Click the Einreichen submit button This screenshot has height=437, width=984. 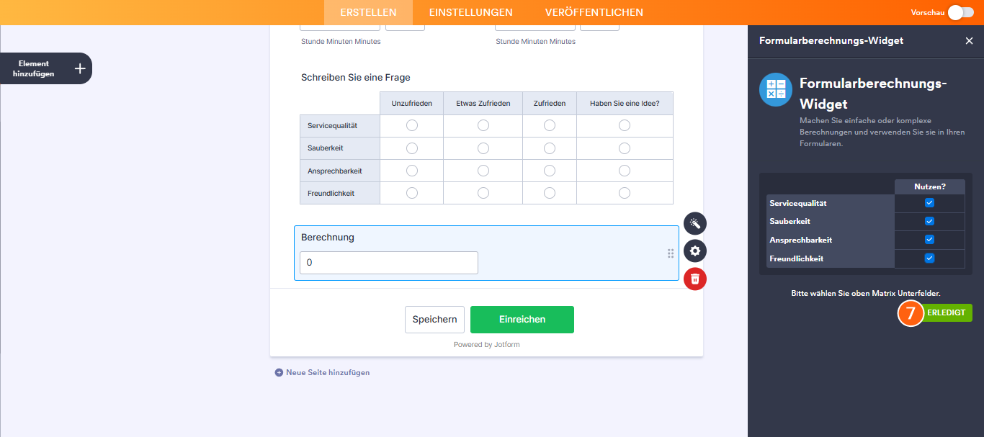click(x=522, y=320)
